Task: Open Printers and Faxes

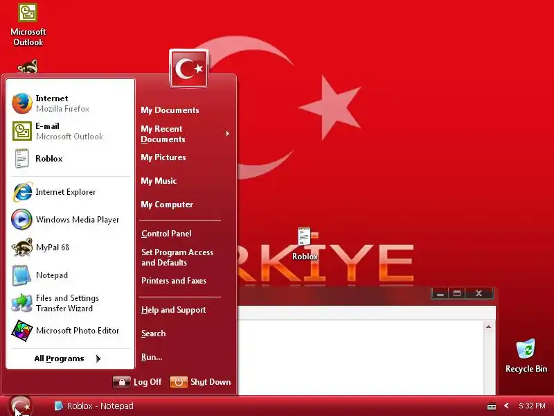Action: click(x=174, y=281)
